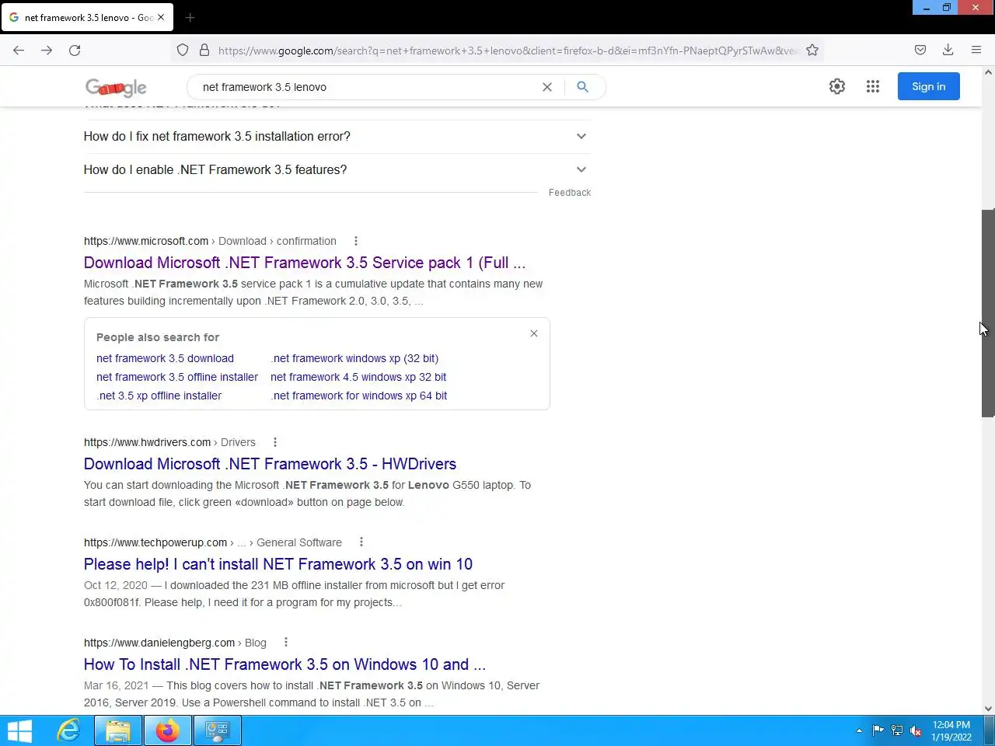Open a new tab with the plus button
This screenshot has height=746, width=995.
(x=190, y=17)
